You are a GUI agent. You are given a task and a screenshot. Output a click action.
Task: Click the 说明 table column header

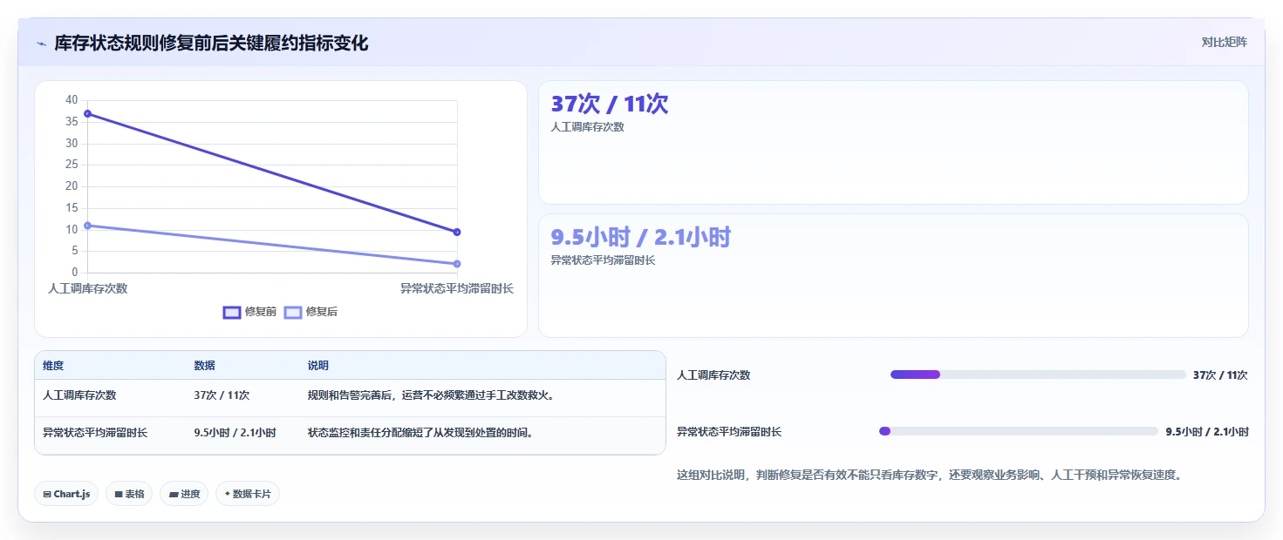click(x=318, y=366)
